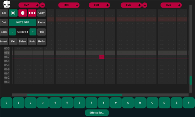Toggle BView block view

[23, 41]
